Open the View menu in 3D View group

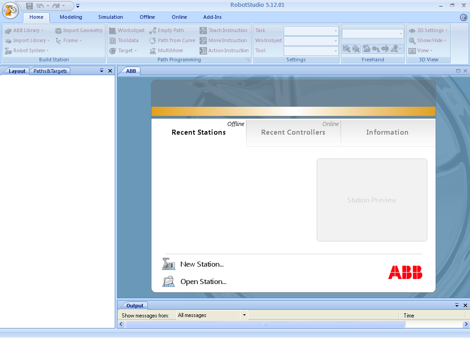(420, 50)
